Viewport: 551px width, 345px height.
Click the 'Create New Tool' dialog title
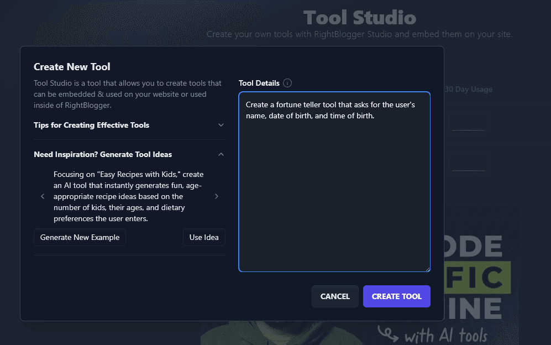click(72, 66)
